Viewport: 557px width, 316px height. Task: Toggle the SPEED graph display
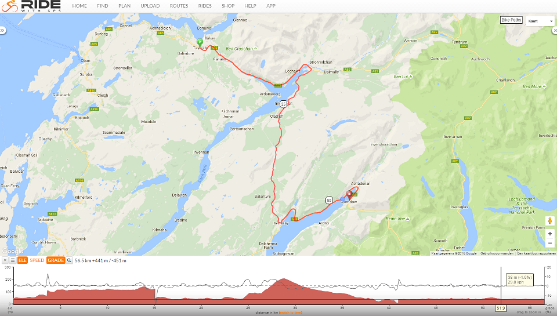[x=37, y=260]
